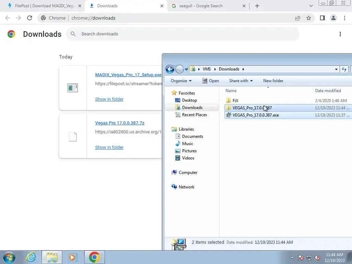Click Chrome taskbar button
This screenshot has height=264, width=352.
pyautogui.click(x=94, y=257)
